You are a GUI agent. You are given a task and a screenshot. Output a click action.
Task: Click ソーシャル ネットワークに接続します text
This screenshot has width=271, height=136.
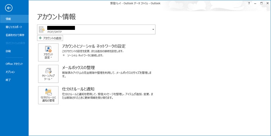click(85, 55)
